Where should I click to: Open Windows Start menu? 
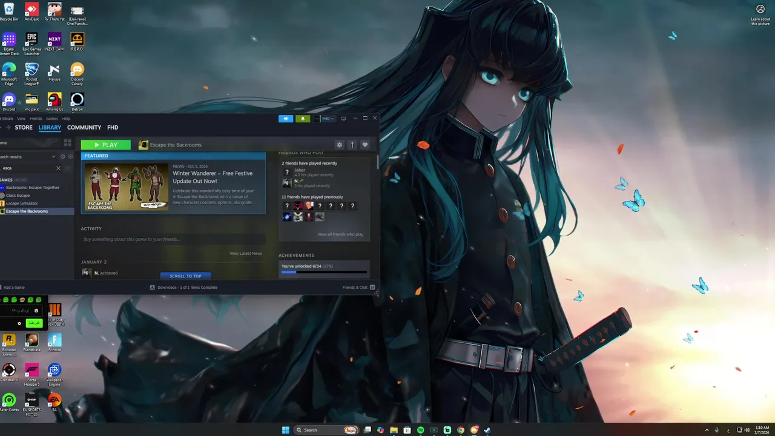(x=285, y=430)
